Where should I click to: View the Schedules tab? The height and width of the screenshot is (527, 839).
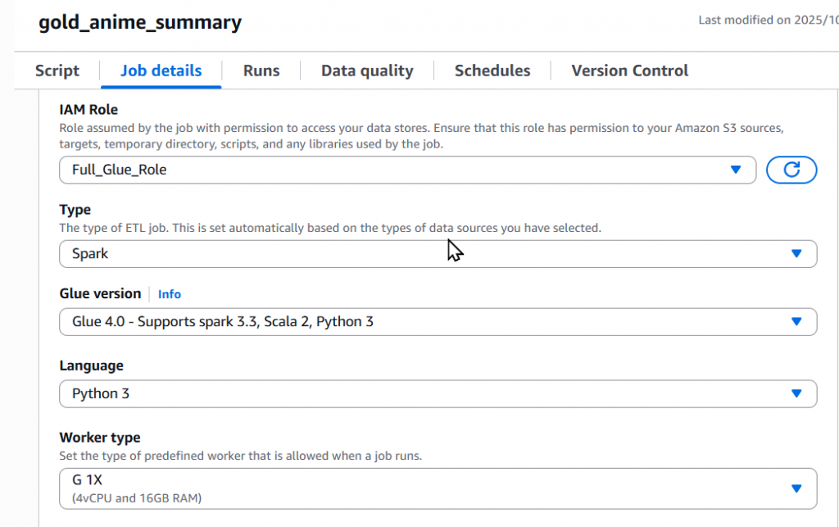pos(492,70)
